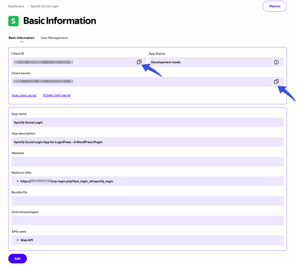Screen dimensions: 299x265
Task: Click the Basic Information page heading
Action: tap(60, 21)
